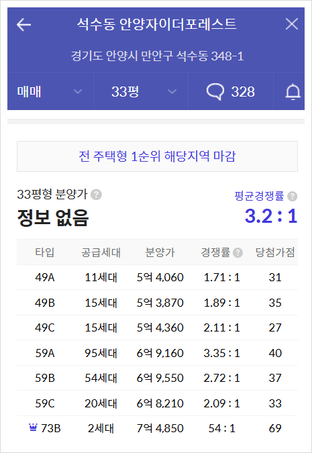The width and height of the screenshot is (312, 453).
Task: Select the 49B type row
Action: click(x=157, y=303)
